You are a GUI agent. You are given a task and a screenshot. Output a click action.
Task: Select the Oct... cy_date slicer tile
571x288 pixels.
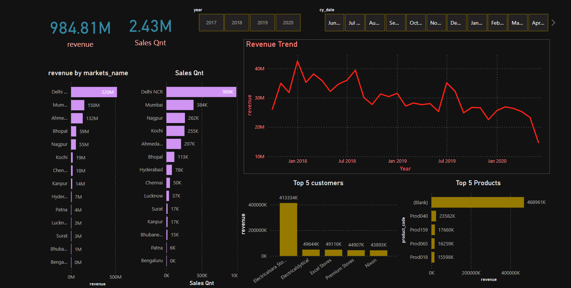416,23
